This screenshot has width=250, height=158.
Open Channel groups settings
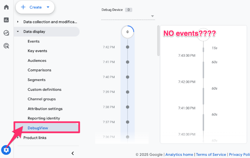pos(42,99)
